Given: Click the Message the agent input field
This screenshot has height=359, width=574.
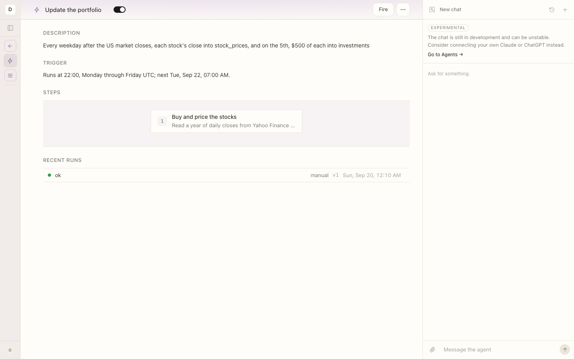Looking at the screenshot, I should (x=498, y=350).
